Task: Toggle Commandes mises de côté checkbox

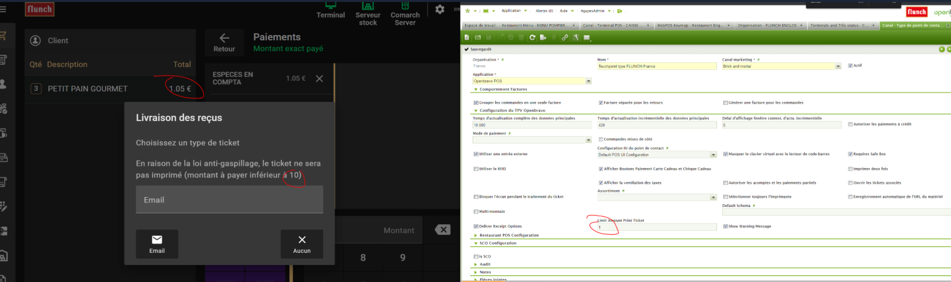Action: click(x=600, y=139)
